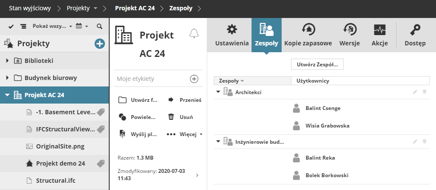Screen dimensions: 436x190
Task: Click the notification bell icon
Action: 194,33
